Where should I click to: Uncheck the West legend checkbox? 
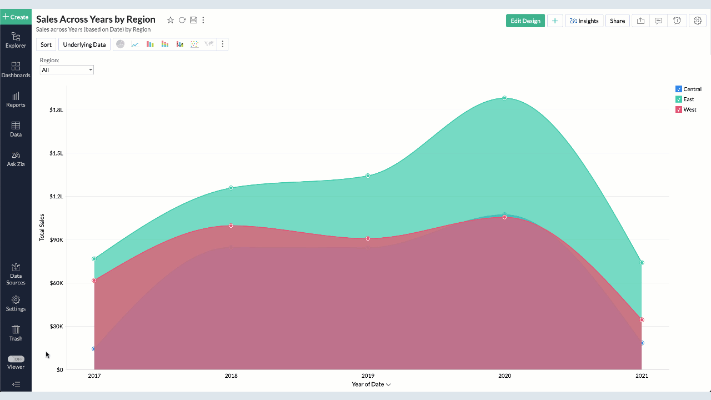(679, 109)
